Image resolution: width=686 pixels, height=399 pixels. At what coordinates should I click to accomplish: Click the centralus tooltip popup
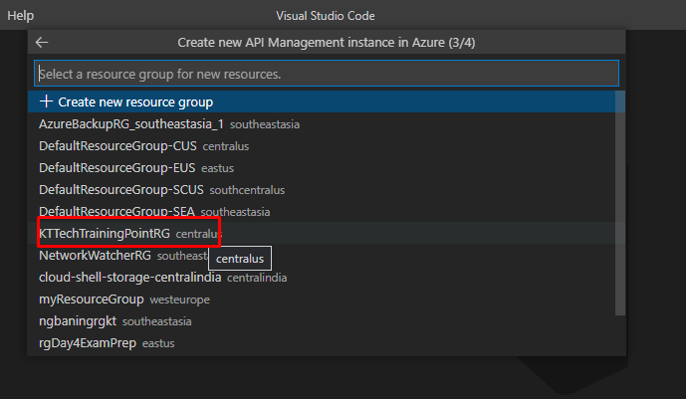[240, 259]
